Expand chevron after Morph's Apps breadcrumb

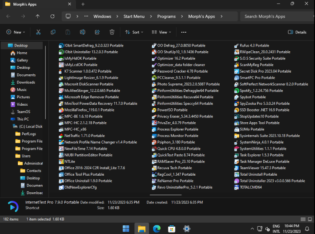coord(221,17)
